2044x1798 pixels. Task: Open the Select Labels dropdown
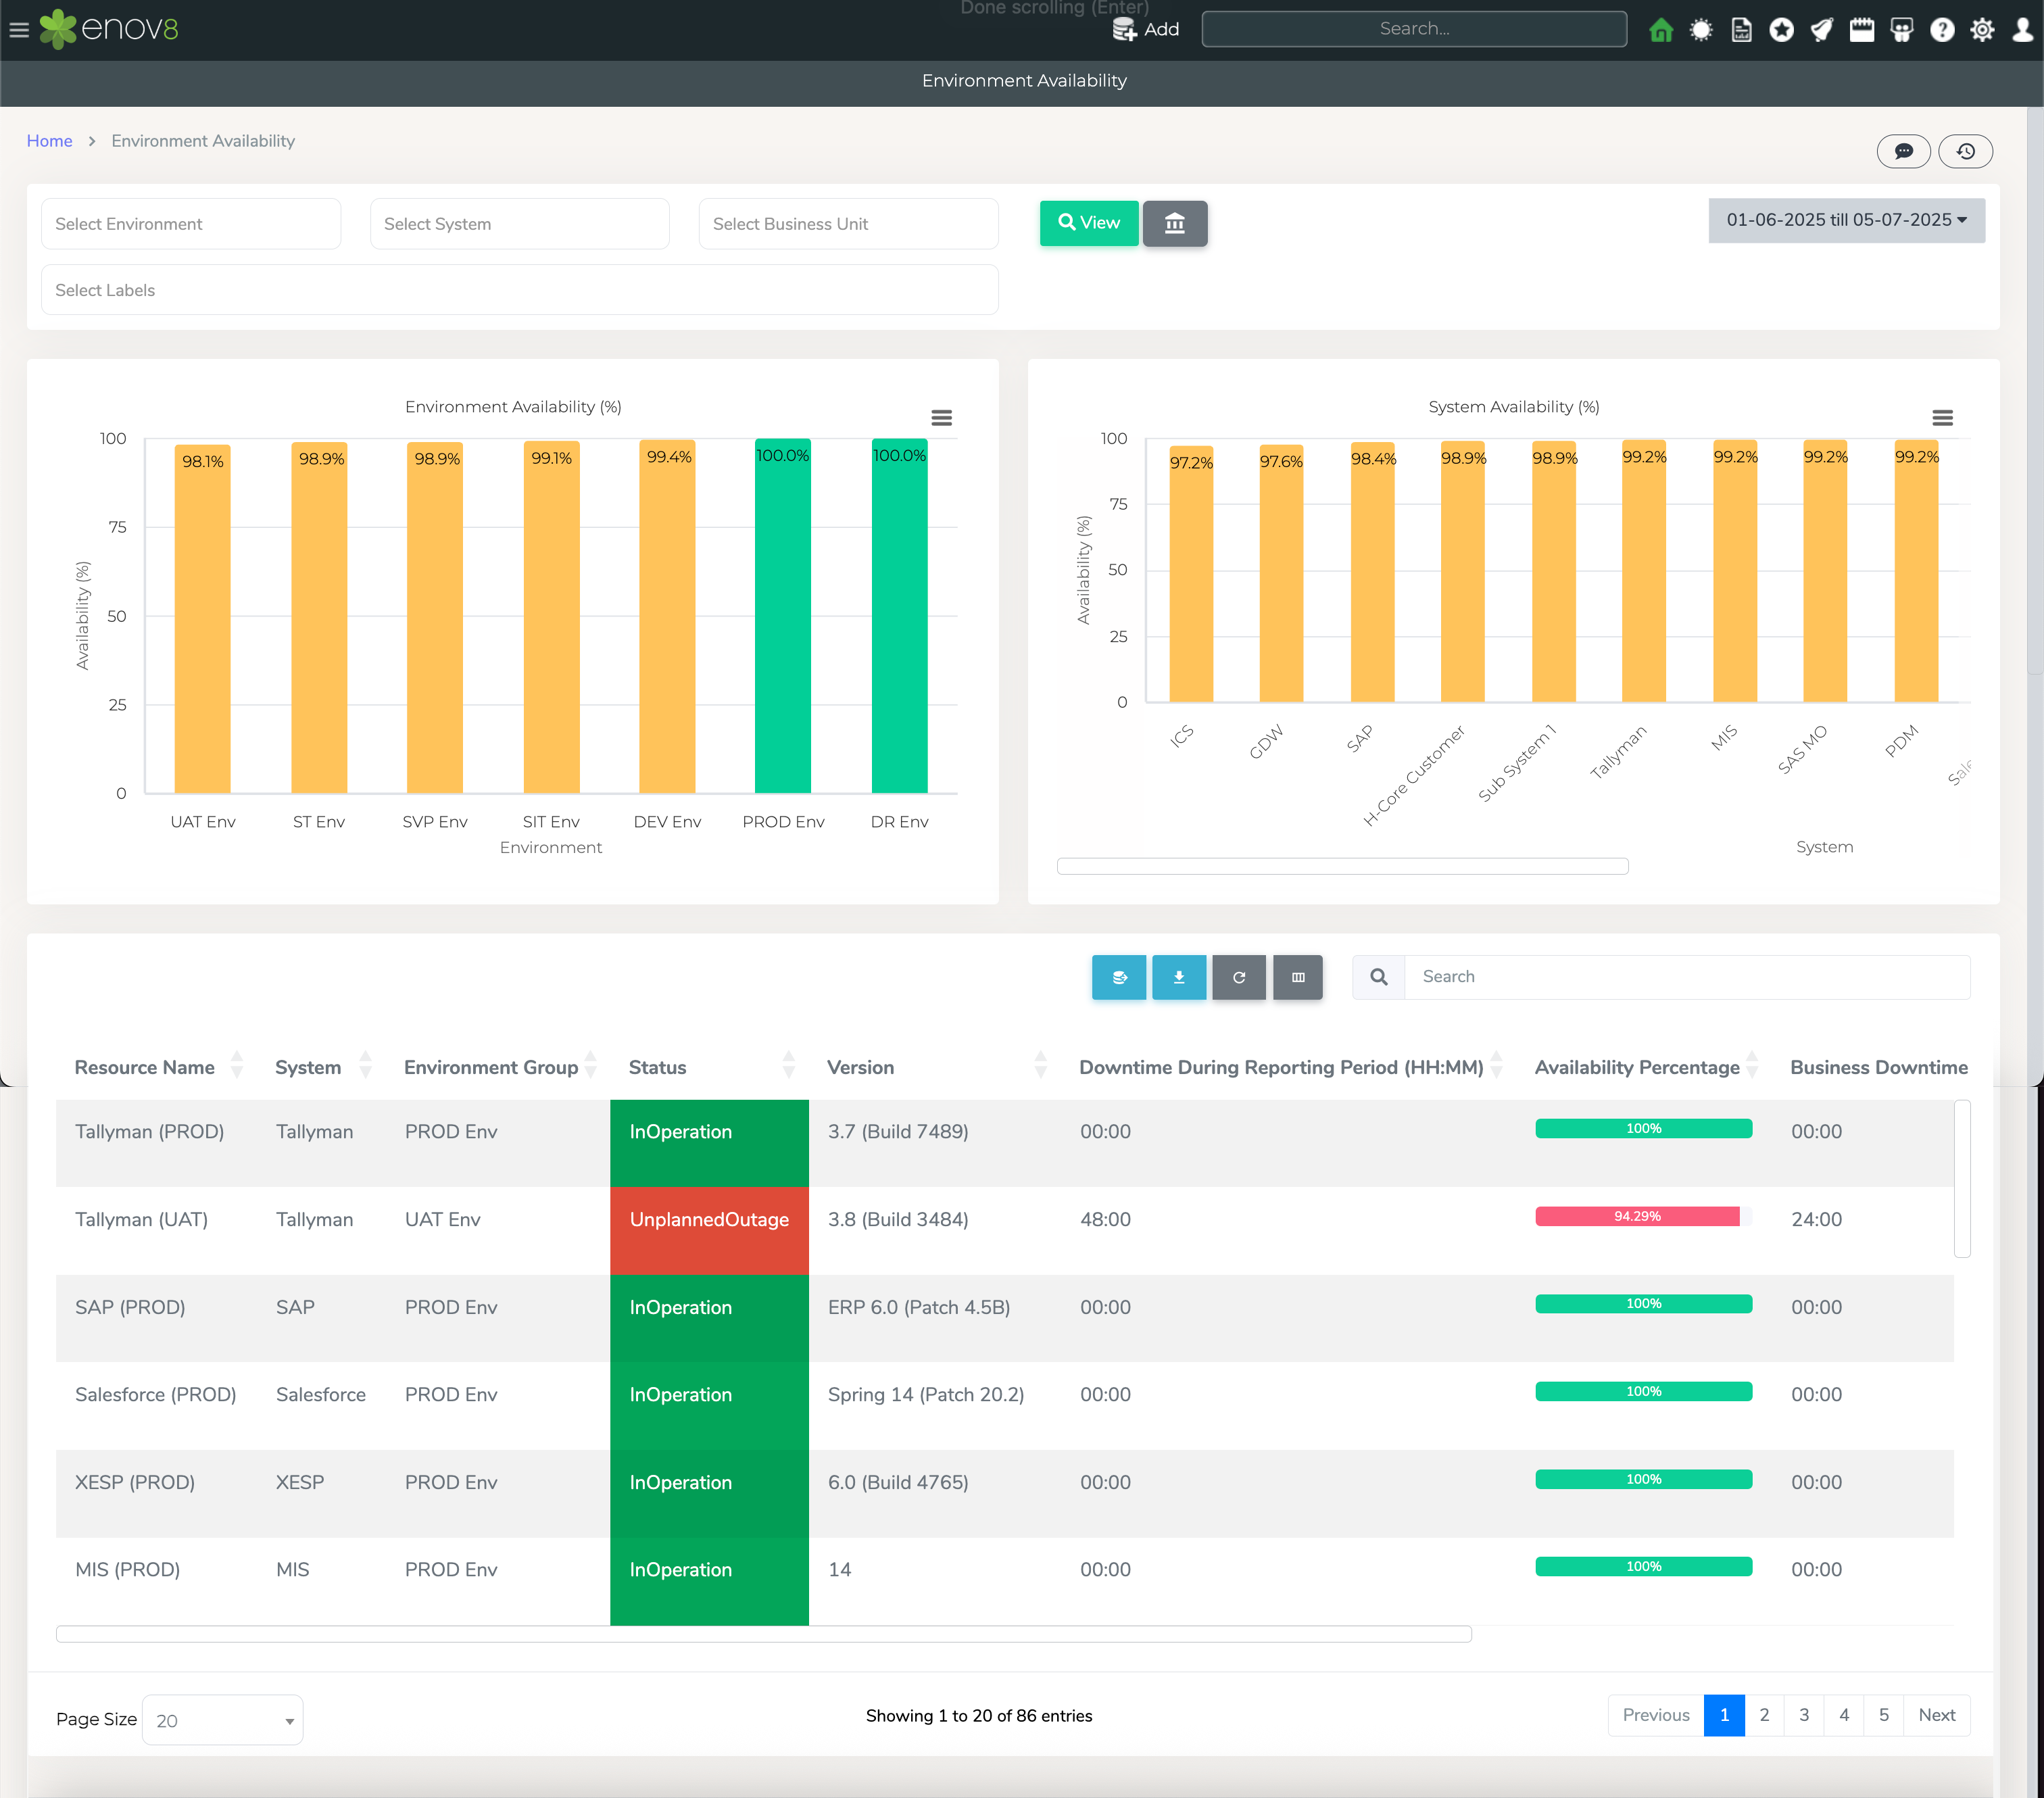pos(519,290)
